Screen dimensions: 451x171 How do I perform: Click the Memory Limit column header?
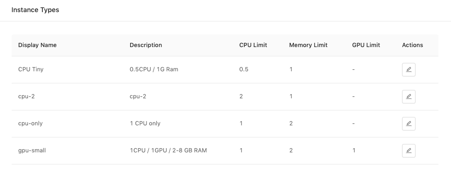(x=308, y=45)
